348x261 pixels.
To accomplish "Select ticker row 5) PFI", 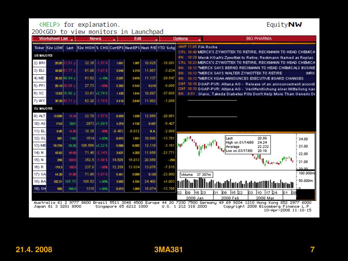I will click(x=39, y=86).
